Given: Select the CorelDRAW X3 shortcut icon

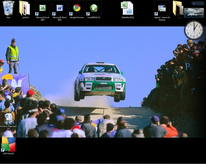Looking at the screenshot, I should (94, 8).
